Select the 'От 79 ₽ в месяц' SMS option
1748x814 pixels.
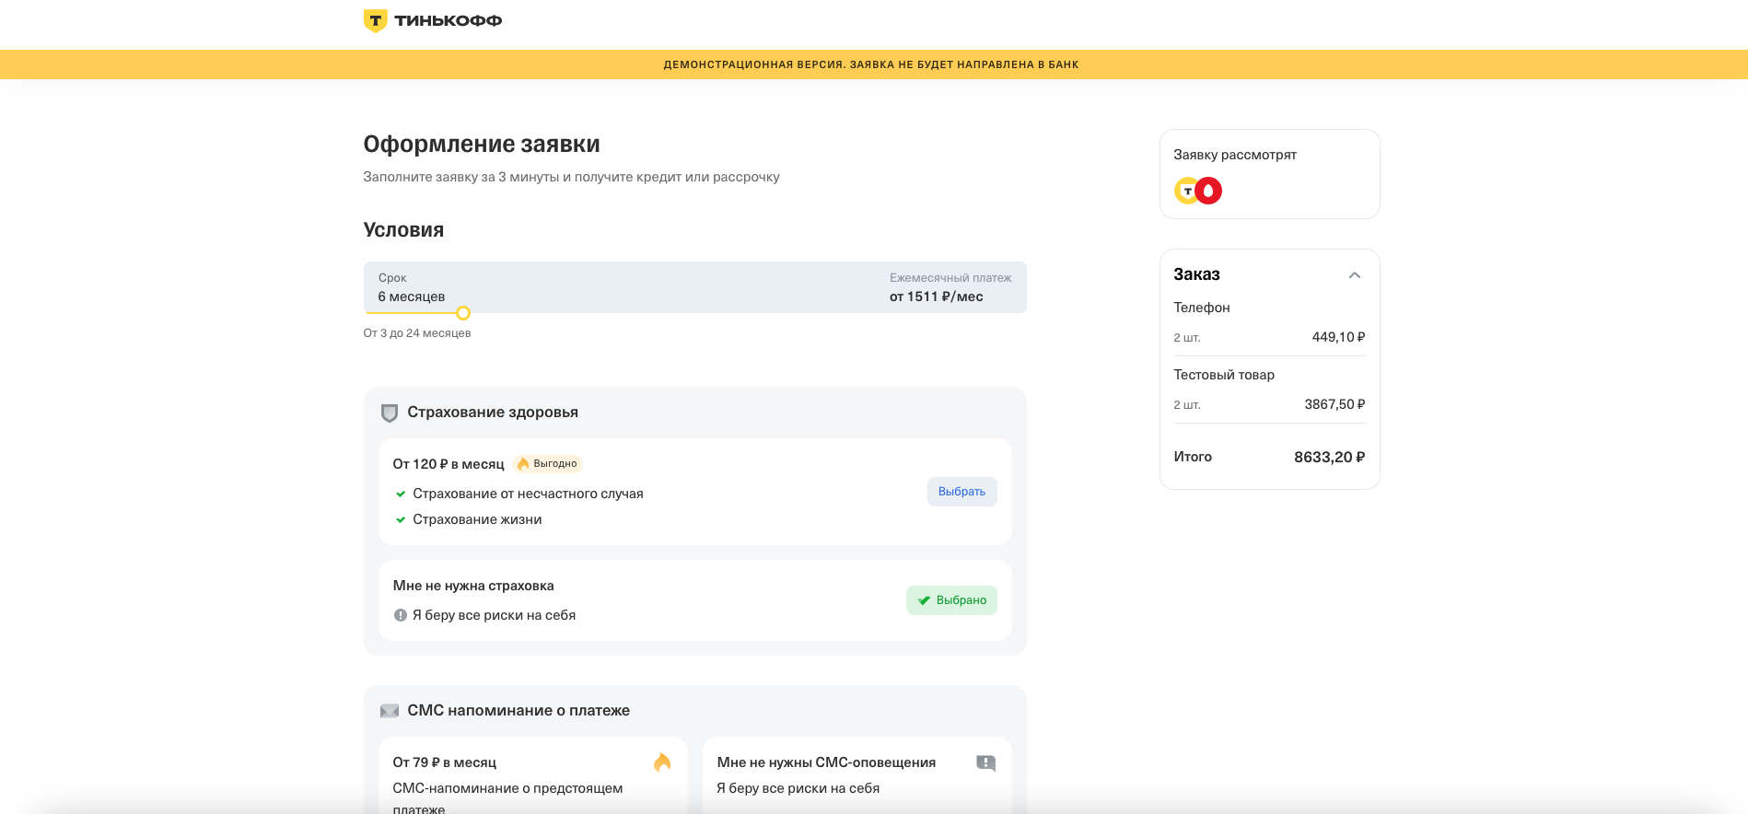533,775
